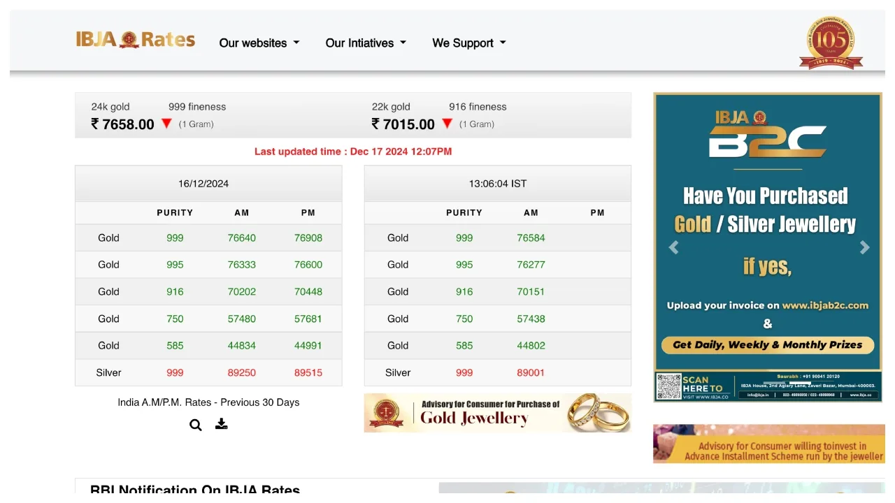Open the Advance Installment Scheme advisory banner

pos(769,444)
